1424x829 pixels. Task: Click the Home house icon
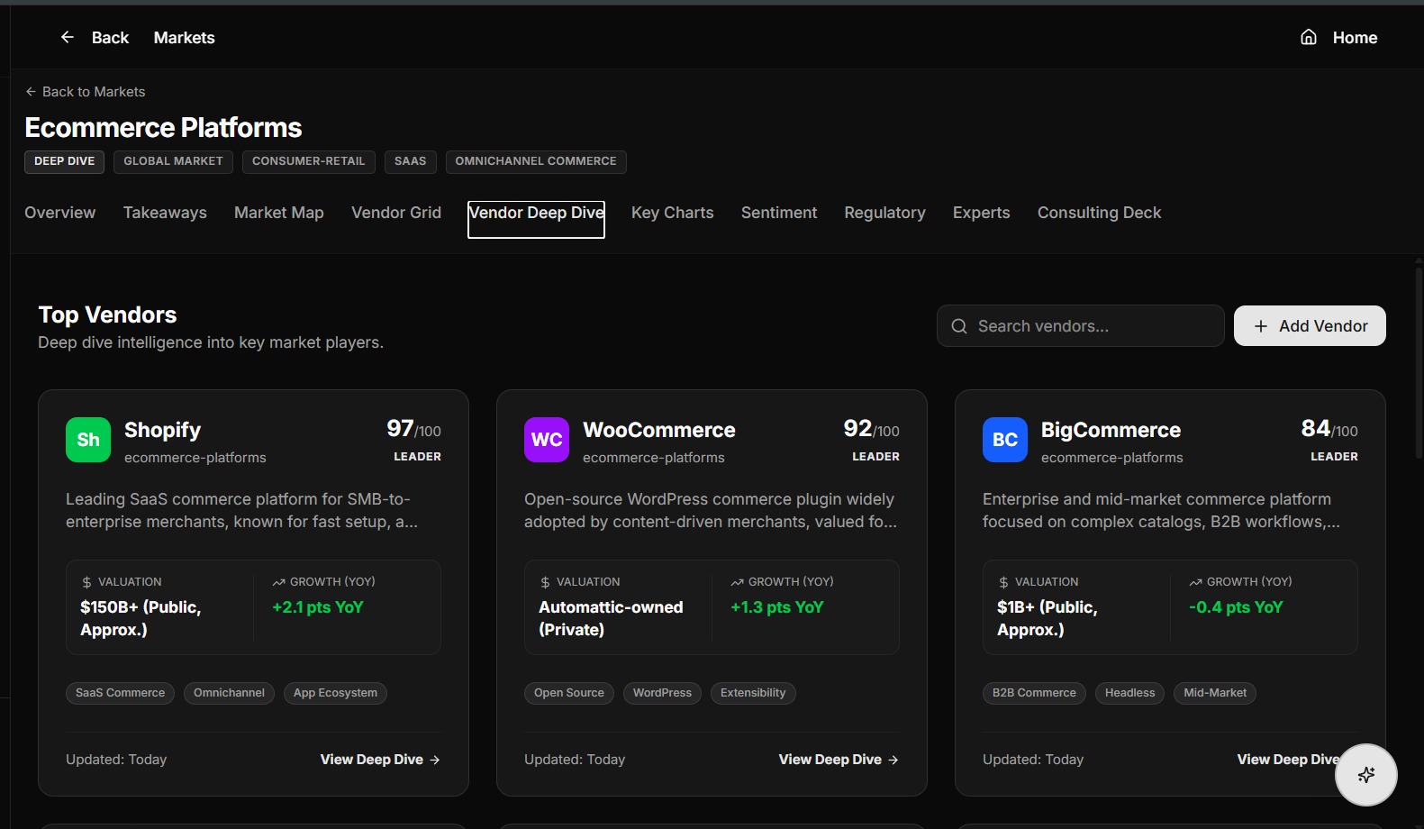click(1309, 37)
